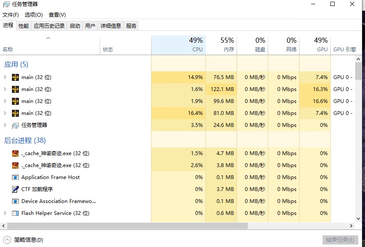The height and width of the screenshot is (247, 365).
Task: Switch to the 性能 tab
Action: tap(24, 26)
